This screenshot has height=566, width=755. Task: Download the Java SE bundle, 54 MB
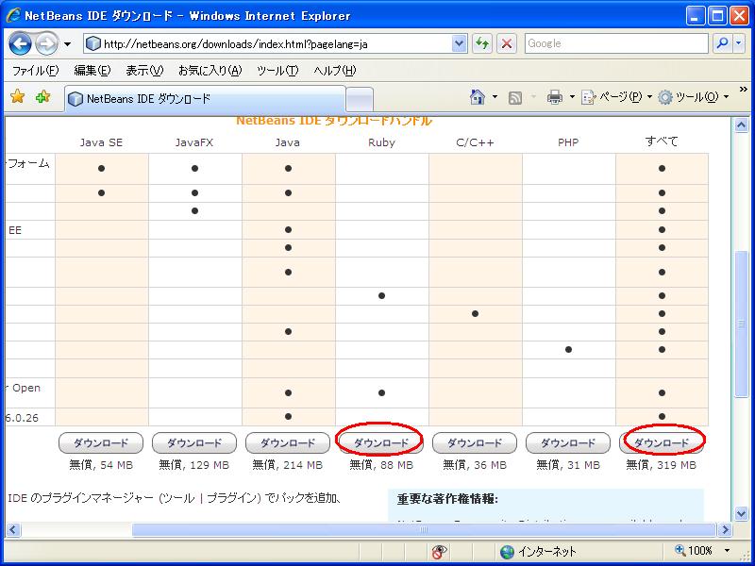click(101, 442)
